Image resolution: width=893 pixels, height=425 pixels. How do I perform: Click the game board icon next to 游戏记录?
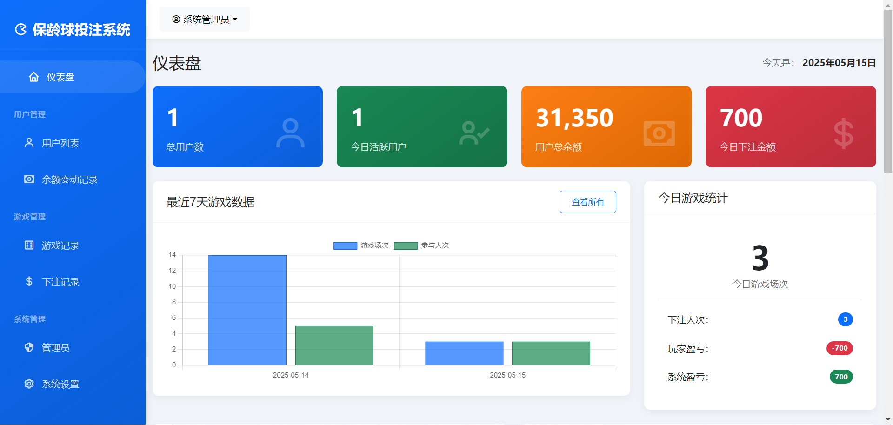[x=29, y=245]
